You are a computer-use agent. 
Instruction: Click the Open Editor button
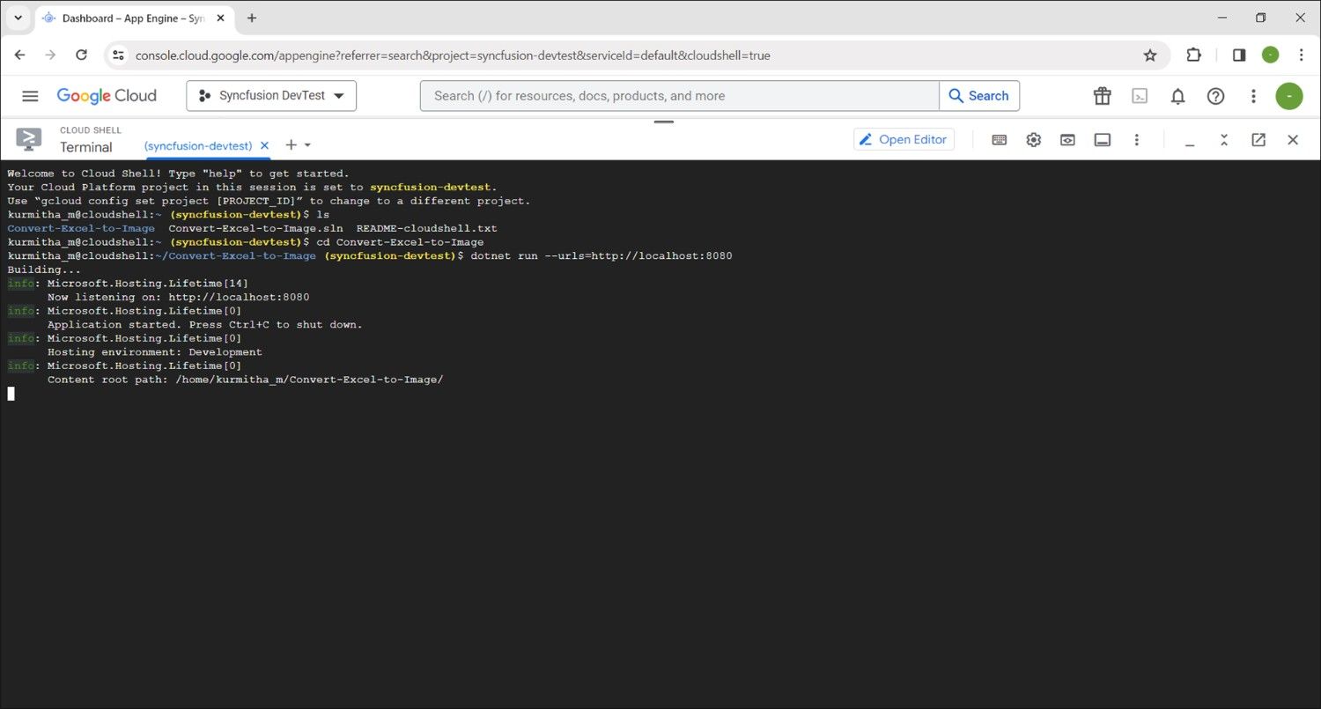(x=904, y=139)
